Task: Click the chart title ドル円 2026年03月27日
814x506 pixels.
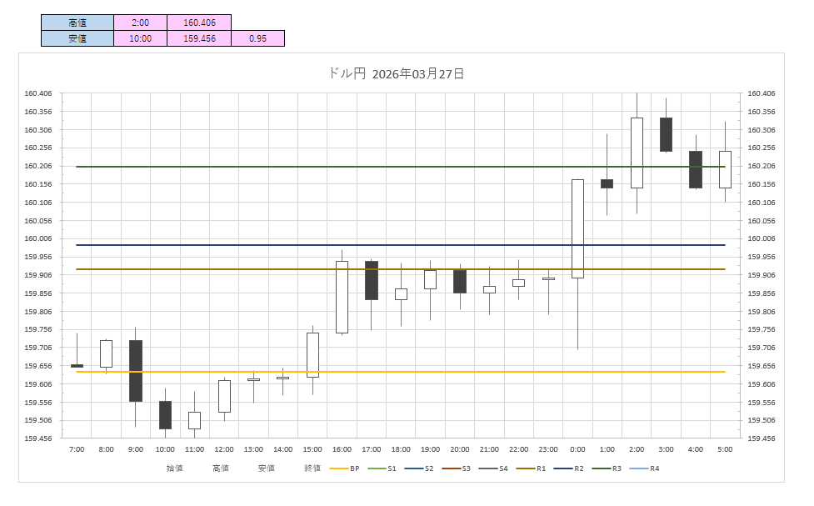Action: (397, 73)
